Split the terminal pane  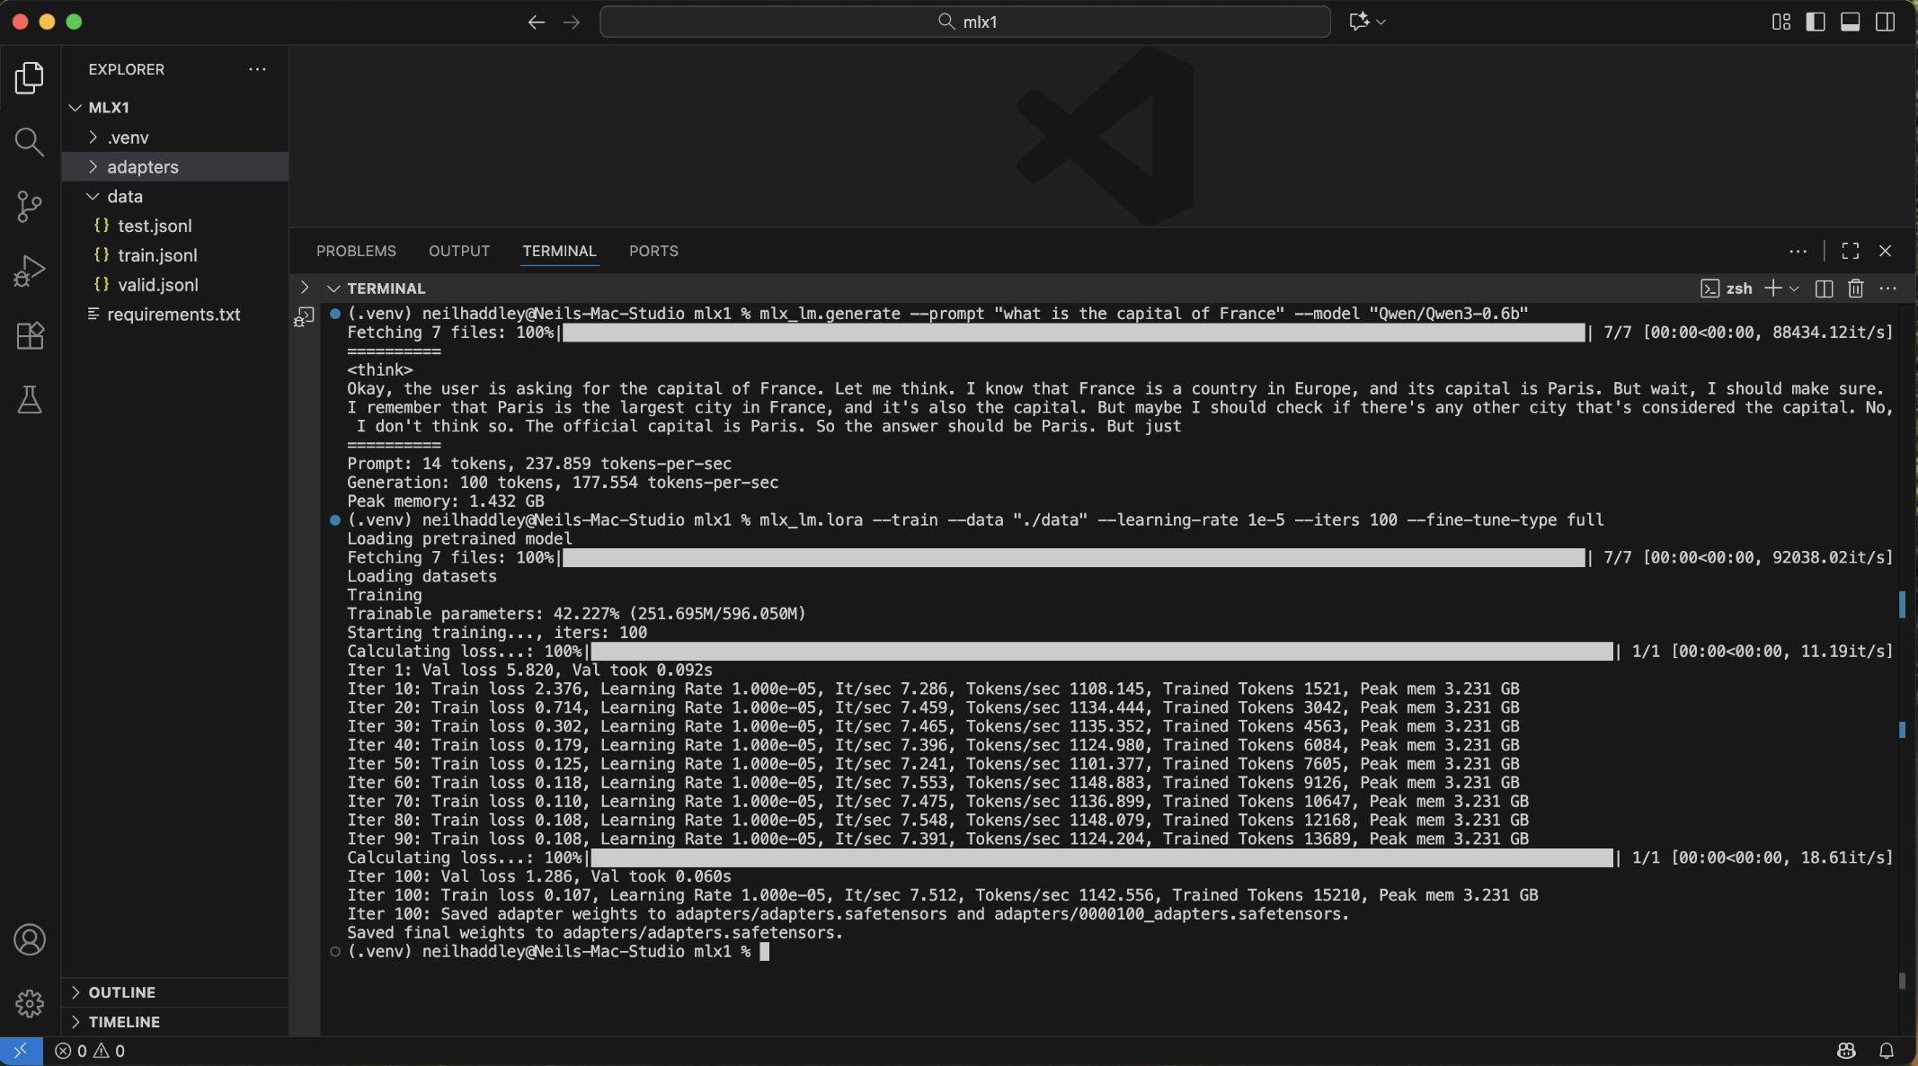tap(1823, 288)
